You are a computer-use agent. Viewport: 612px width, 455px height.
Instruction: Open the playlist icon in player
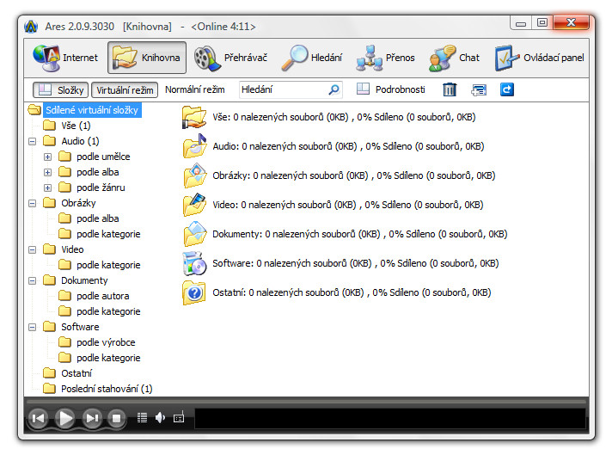coord(142,418)
